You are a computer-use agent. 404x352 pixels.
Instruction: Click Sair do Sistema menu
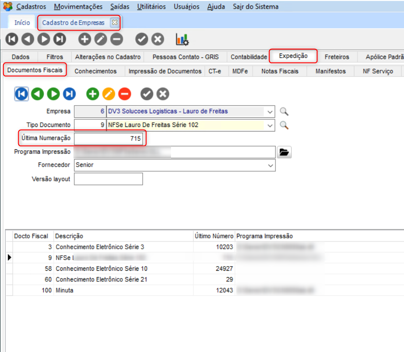coord(255,7)
